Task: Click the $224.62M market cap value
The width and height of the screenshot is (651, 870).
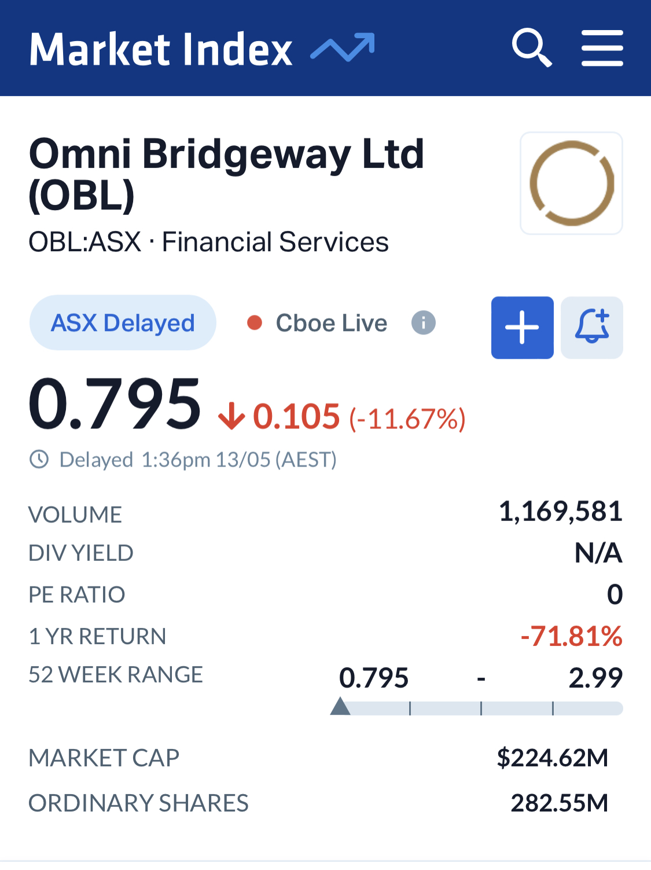Action: click(552, 758)
